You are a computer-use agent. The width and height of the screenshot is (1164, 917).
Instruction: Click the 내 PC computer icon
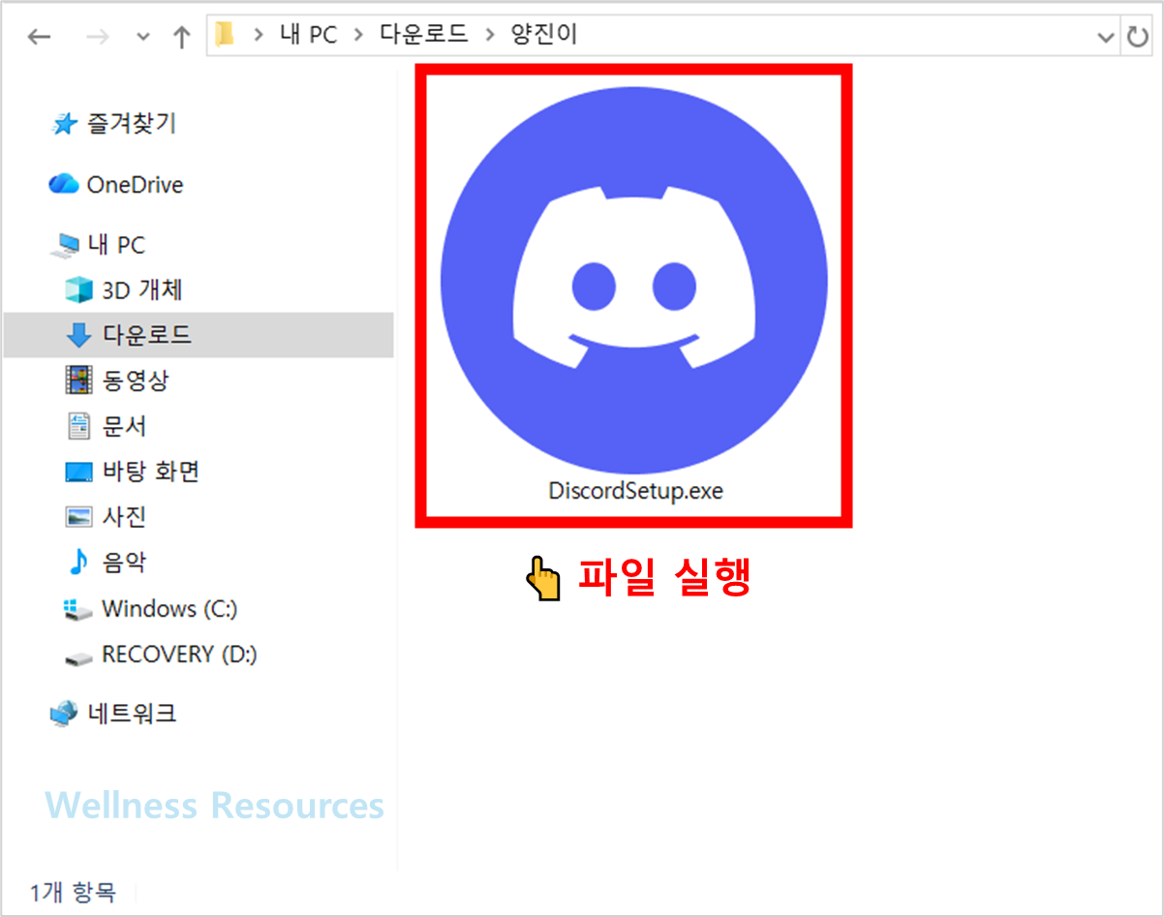(67, 246)
